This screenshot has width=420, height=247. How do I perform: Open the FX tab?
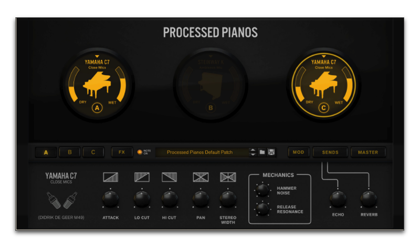coord(122,152)
